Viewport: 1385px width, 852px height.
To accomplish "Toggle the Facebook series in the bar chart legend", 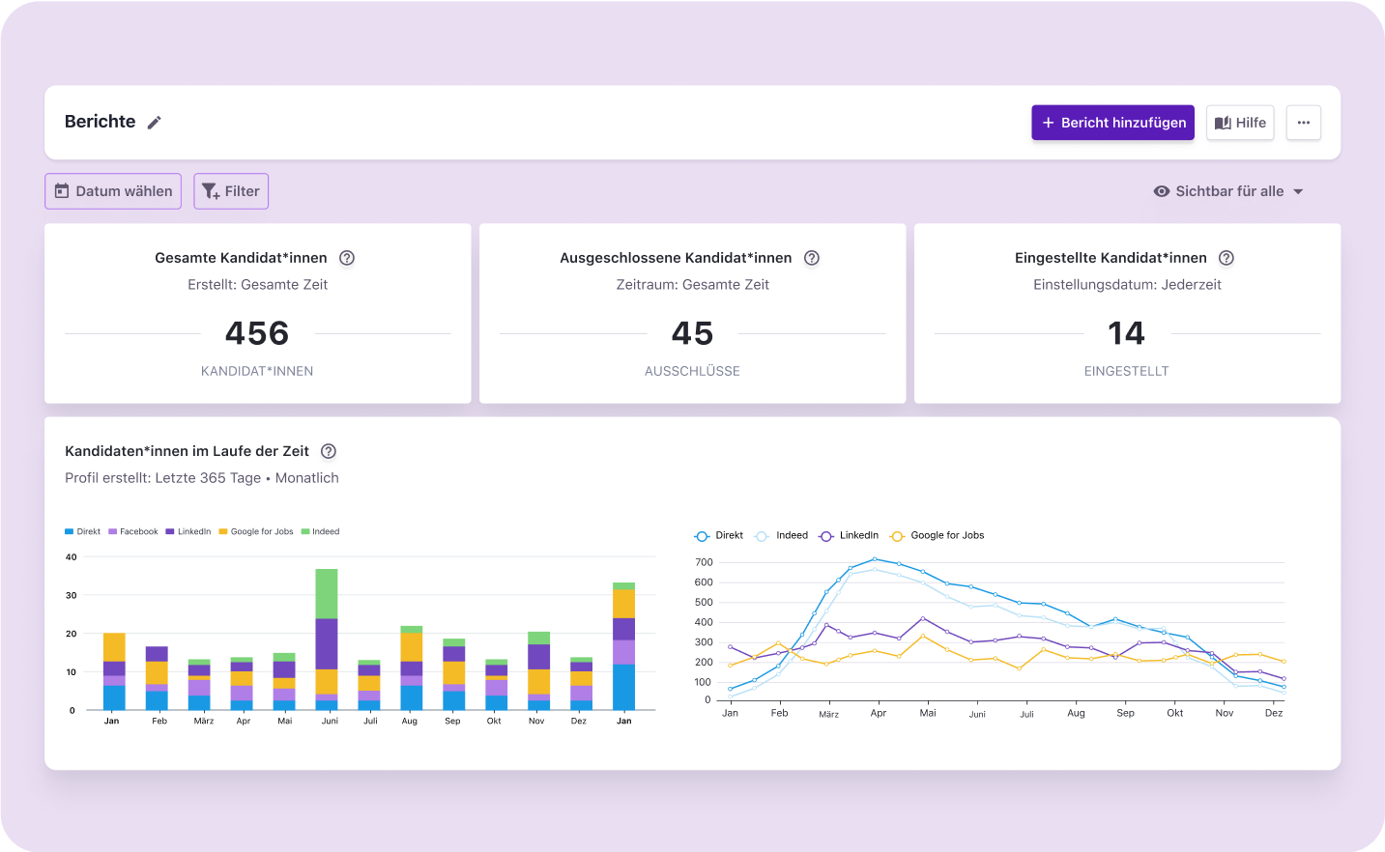I will (x=134, y=530).
